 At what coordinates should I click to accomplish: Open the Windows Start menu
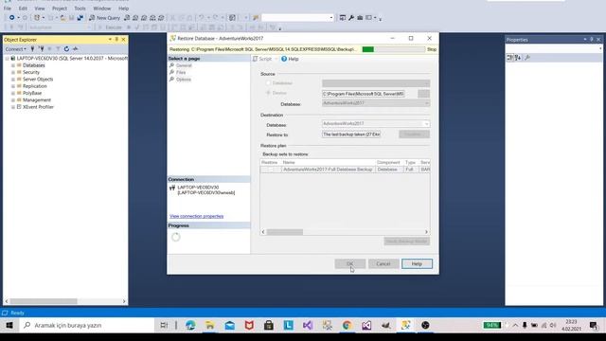pos(9,326)
